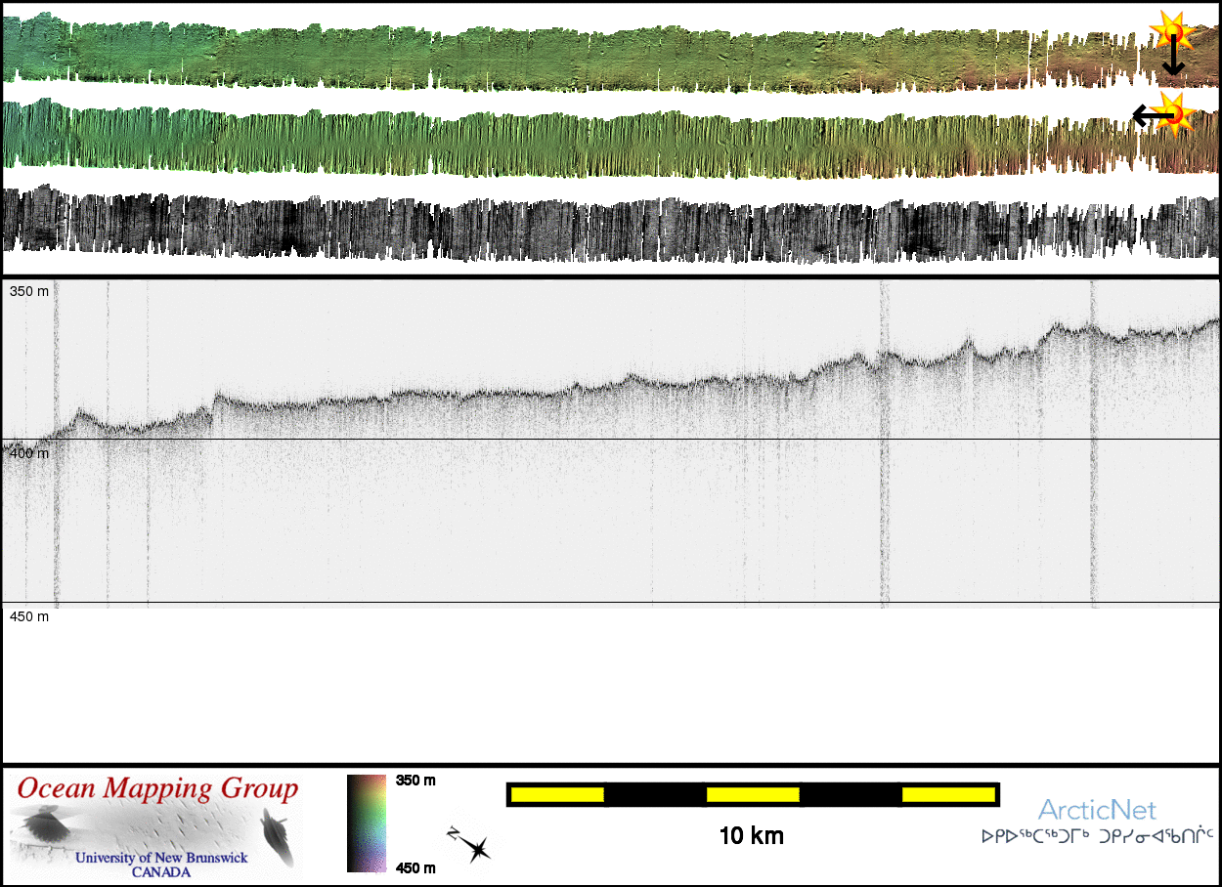Click the 450 m color legend label
Image resolution: width=1222 pixels, height=887 pixels.
tap(415, 865)
